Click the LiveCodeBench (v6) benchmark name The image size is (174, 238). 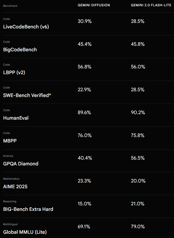(26, 27)
